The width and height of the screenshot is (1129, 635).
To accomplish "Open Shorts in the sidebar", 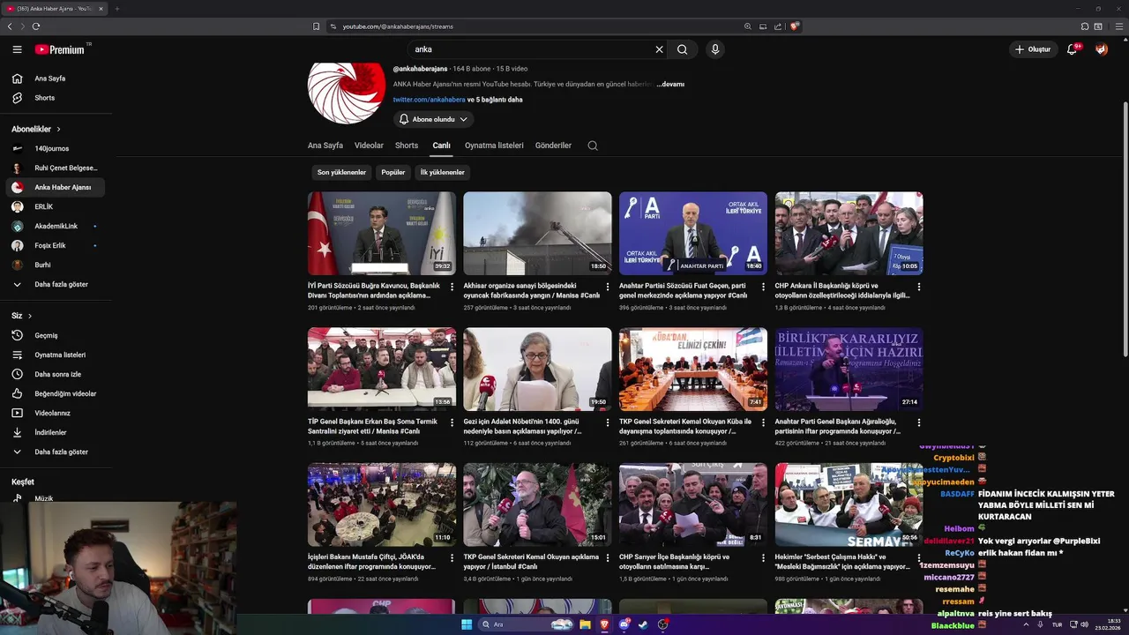I will click(x=56, y=98).
